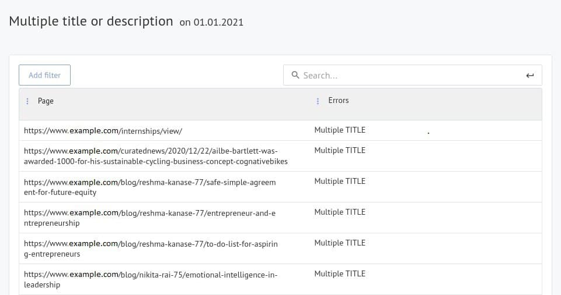Click the report date 01.01.2021
The height and width of the screenshot is (295, 561).
click(x=218, y=23)
